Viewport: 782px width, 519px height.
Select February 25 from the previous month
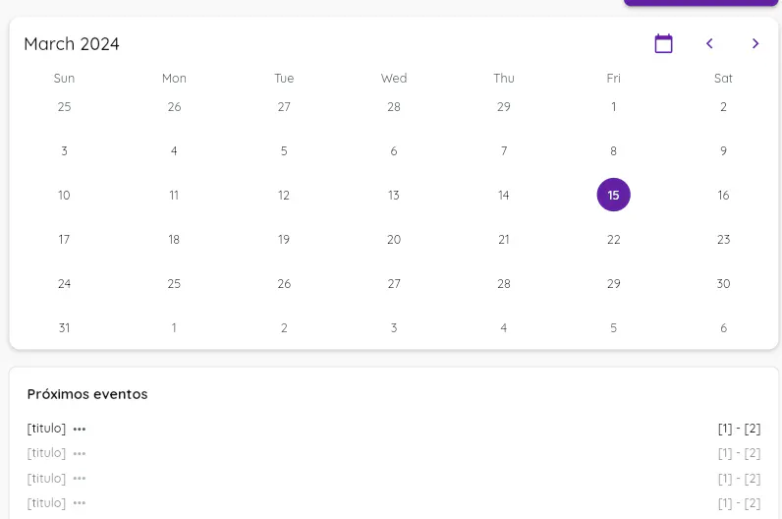coord(64,107)
